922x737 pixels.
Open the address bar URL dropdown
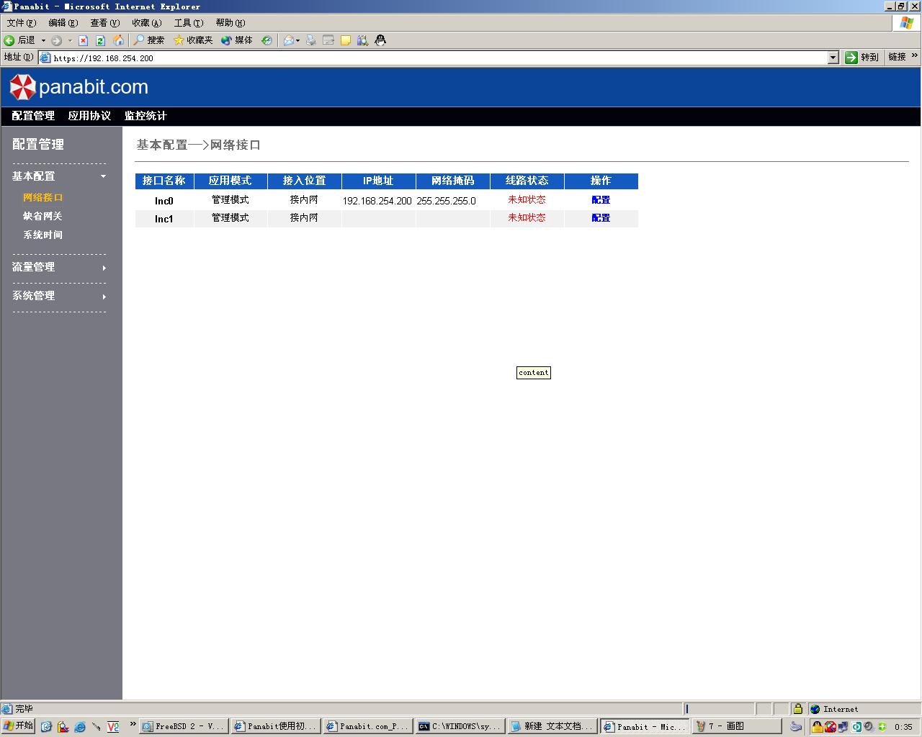833,58
